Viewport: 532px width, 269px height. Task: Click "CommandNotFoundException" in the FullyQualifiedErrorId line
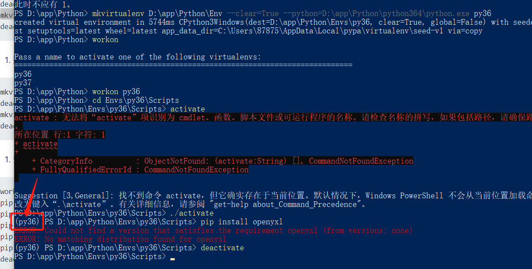196,170
